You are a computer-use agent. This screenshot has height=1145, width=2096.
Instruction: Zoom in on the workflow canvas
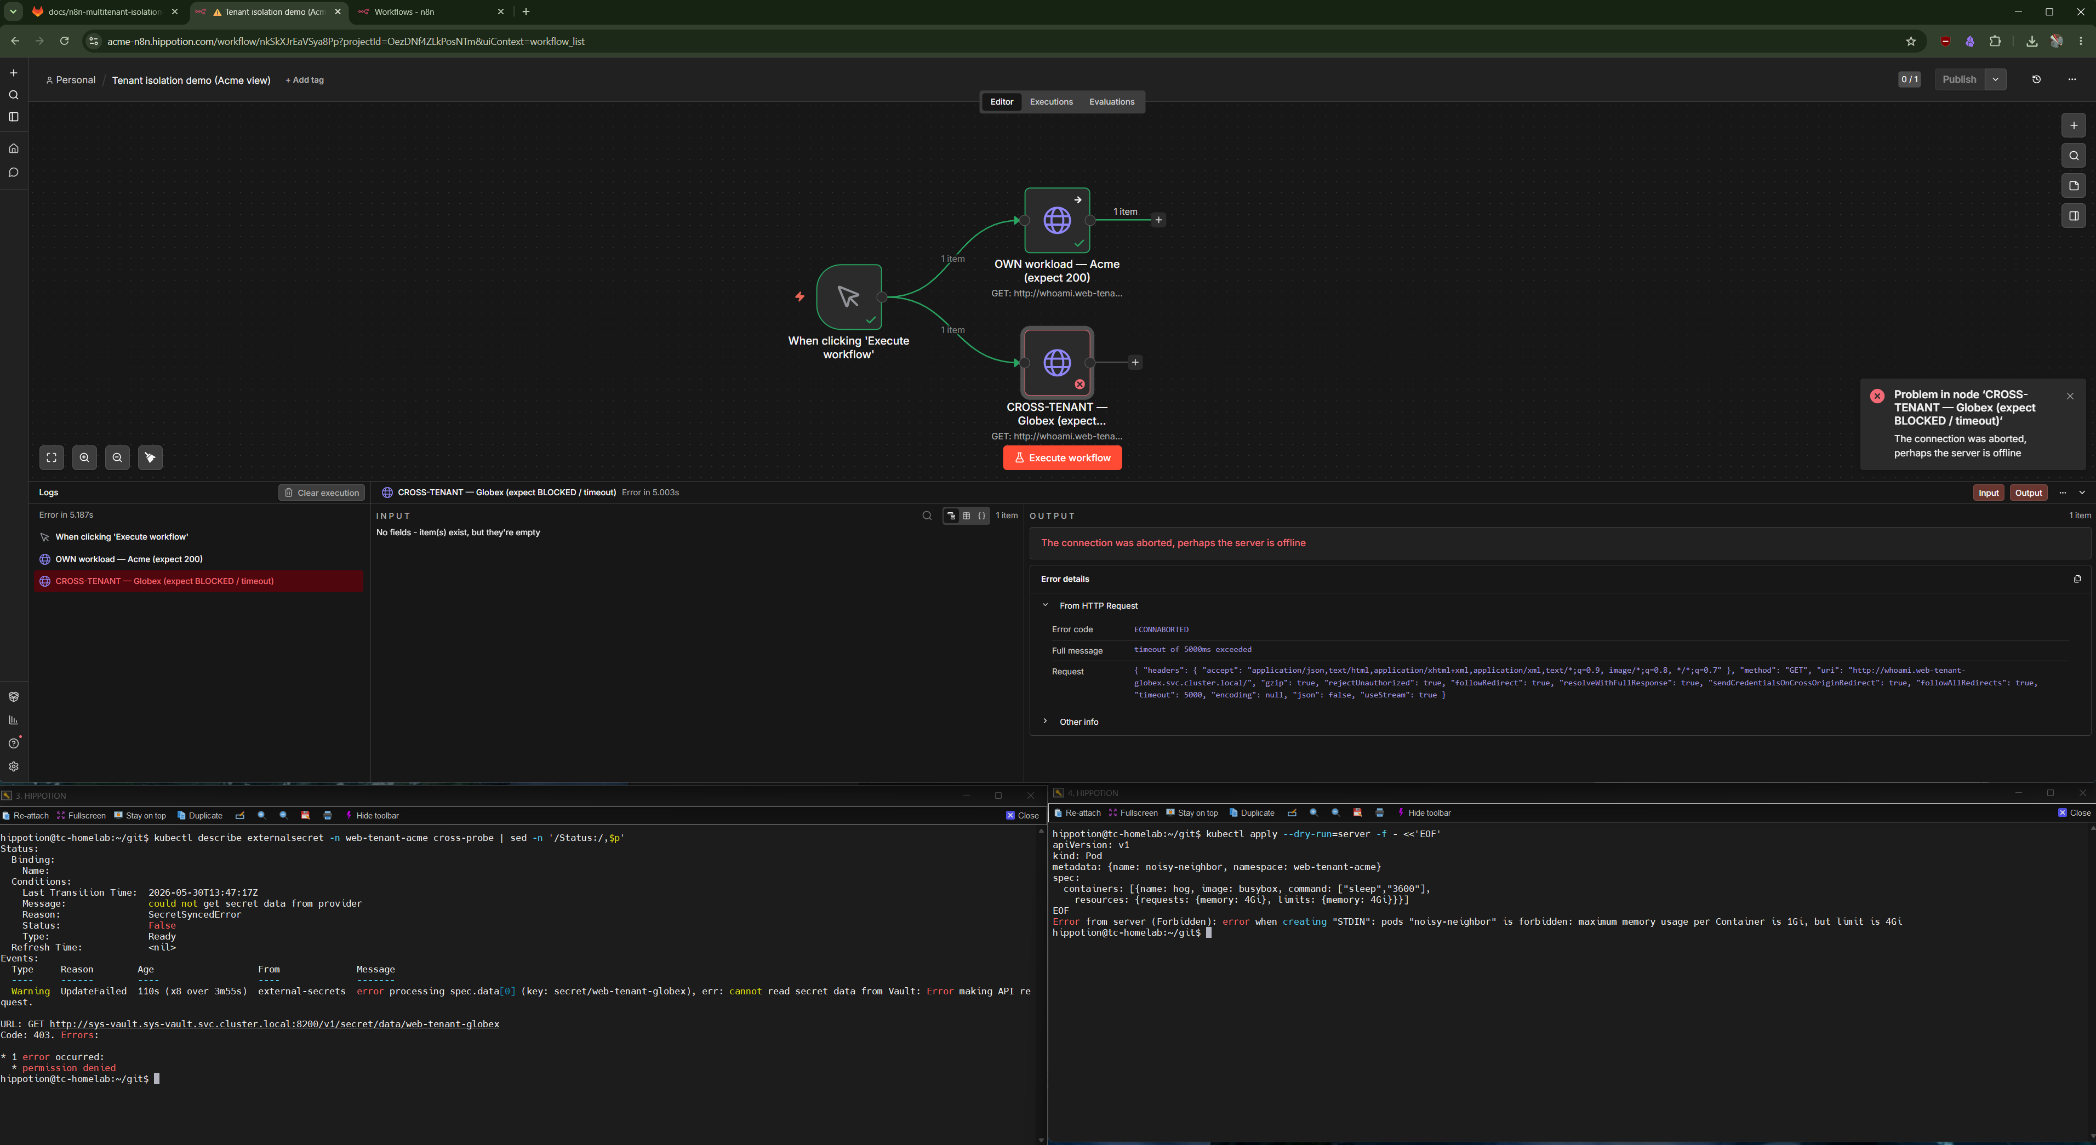pyautogui.click(x=84, y=458)
